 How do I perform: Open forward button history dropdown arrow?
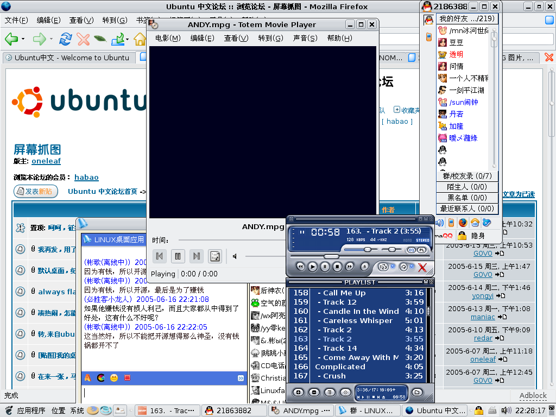click(51, 39)
